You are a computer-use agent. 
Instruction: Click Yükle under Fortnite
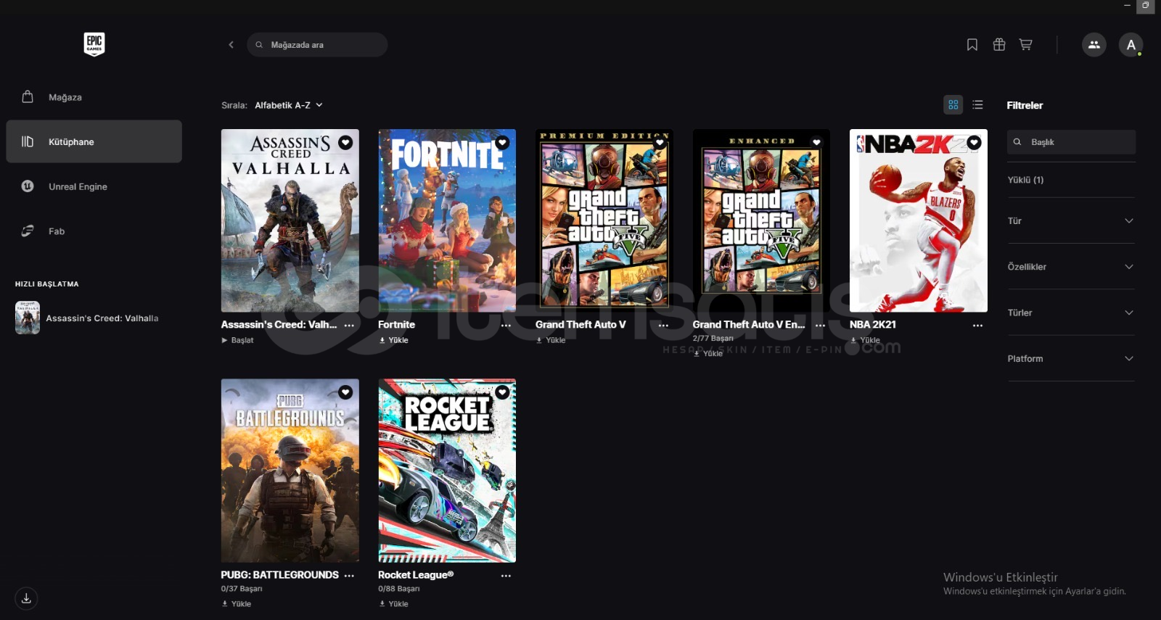coord(393,340)
